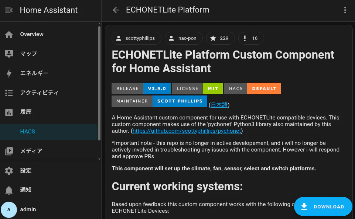Open the energy lightning bolt icon
The image size is (355, 219).
[9, 73]
